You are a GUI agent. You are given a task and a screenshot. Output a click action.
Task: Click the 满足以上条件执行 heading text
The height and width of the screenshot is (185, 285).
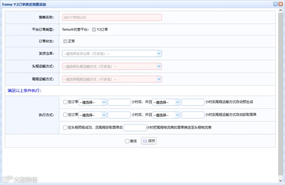tap(24, 90)
